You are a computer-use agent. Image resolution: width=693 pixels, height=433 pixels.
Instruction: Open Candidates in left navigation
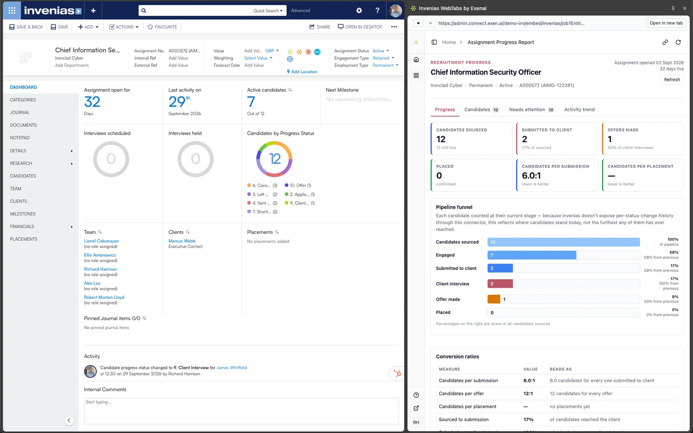pos(23,176)
